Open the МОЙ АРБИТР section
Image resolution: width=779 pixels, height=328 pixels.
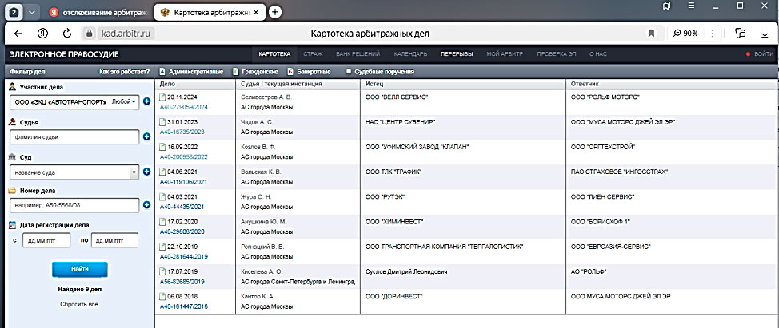[x=505, y=54]
